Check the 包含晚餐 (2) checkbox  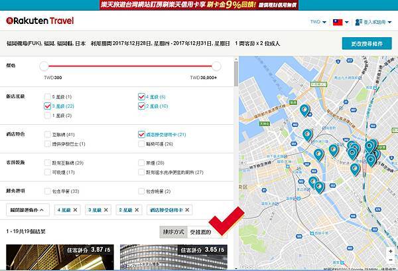[x=141, y=191]
